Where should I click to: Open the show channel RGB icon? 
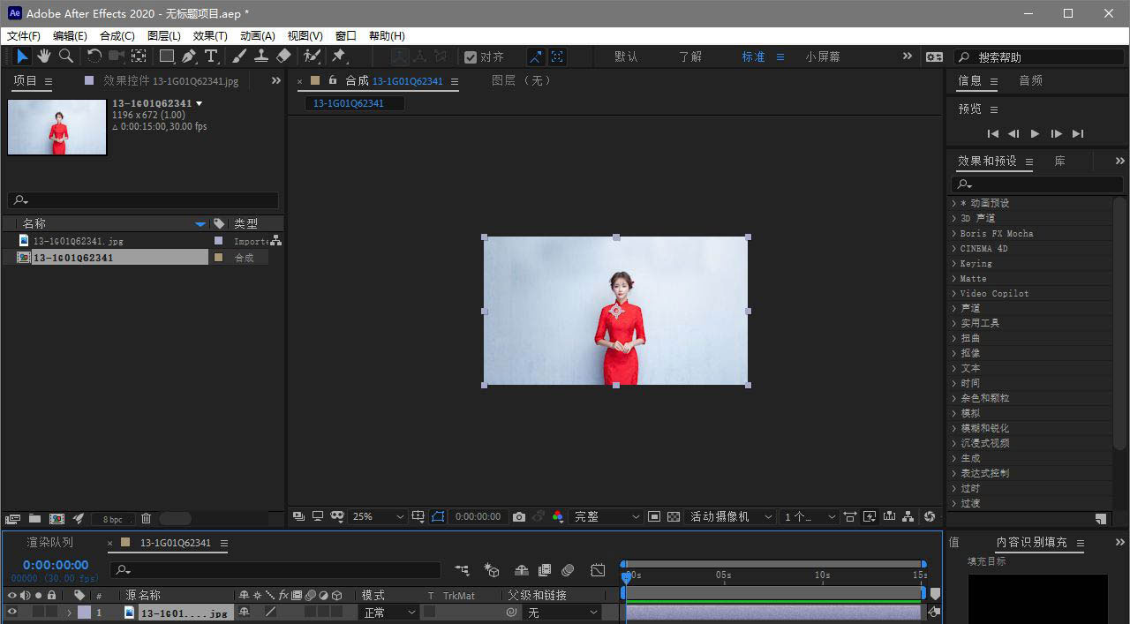click(x=558, y=516)
